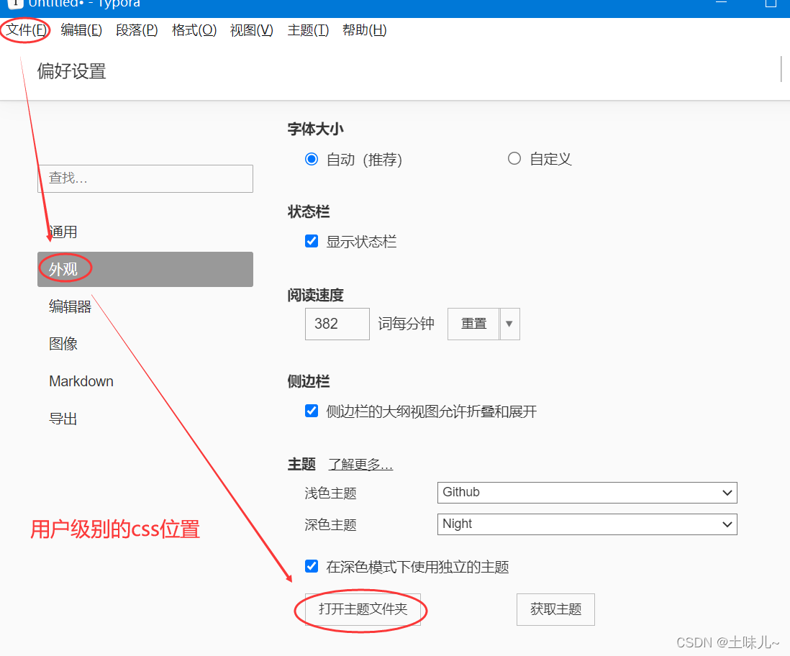Open the 格式(O) menu
790x656 pixels.
click(x=194, y=30)
